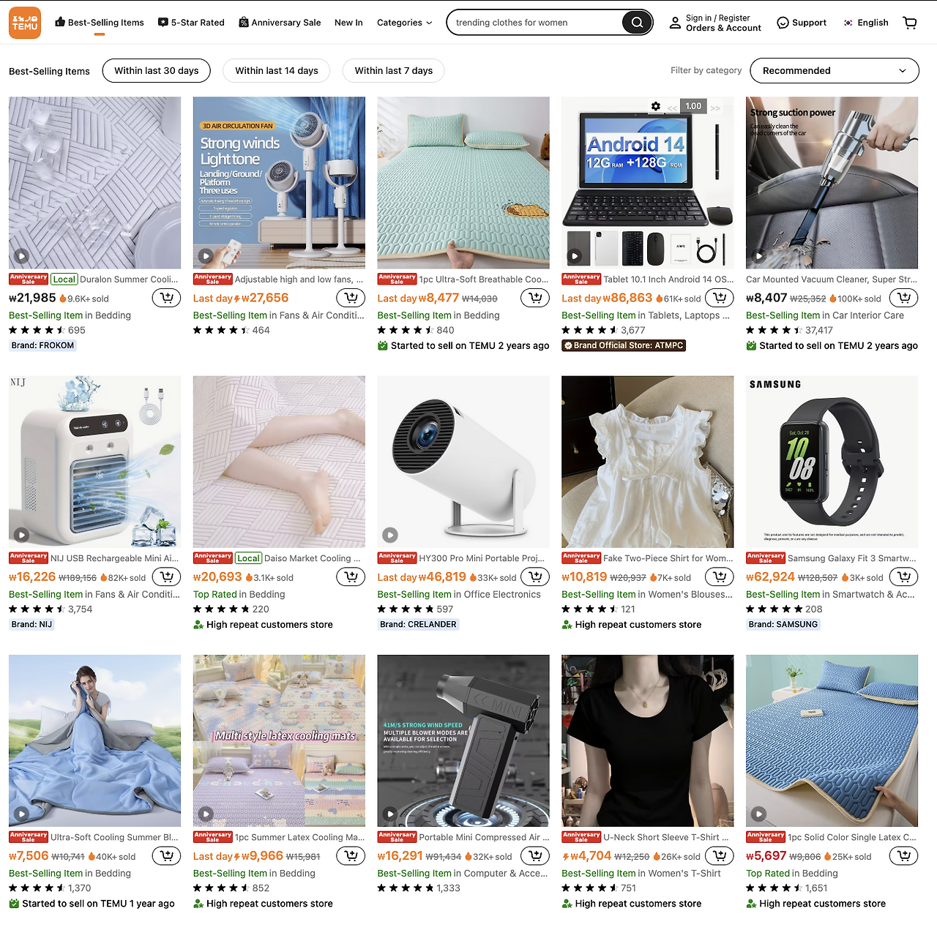Image resolution: width=937 pixels, height=927 pixels.
Task: Click the search magnifier button
Action: [637, 23]
